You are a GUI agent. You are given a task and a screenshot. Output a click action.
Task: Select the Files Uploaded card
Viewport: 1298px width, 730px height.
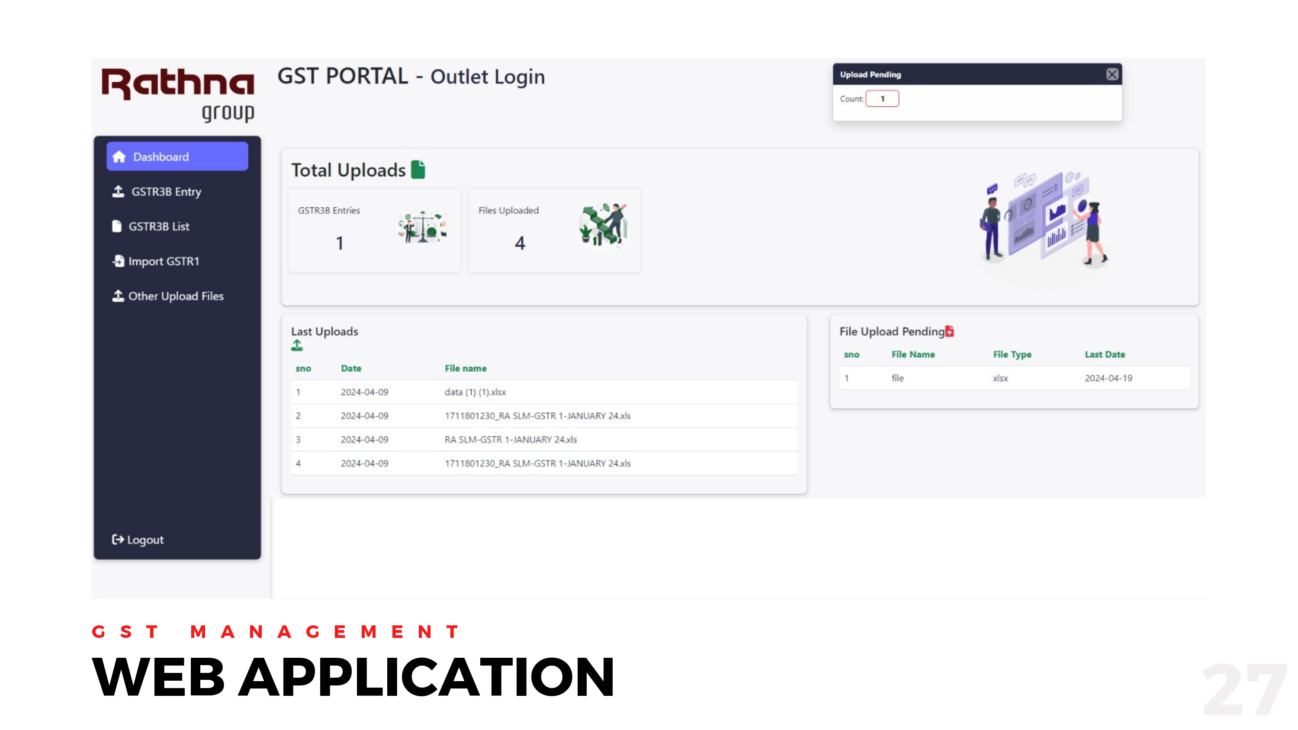click(554, 230)
